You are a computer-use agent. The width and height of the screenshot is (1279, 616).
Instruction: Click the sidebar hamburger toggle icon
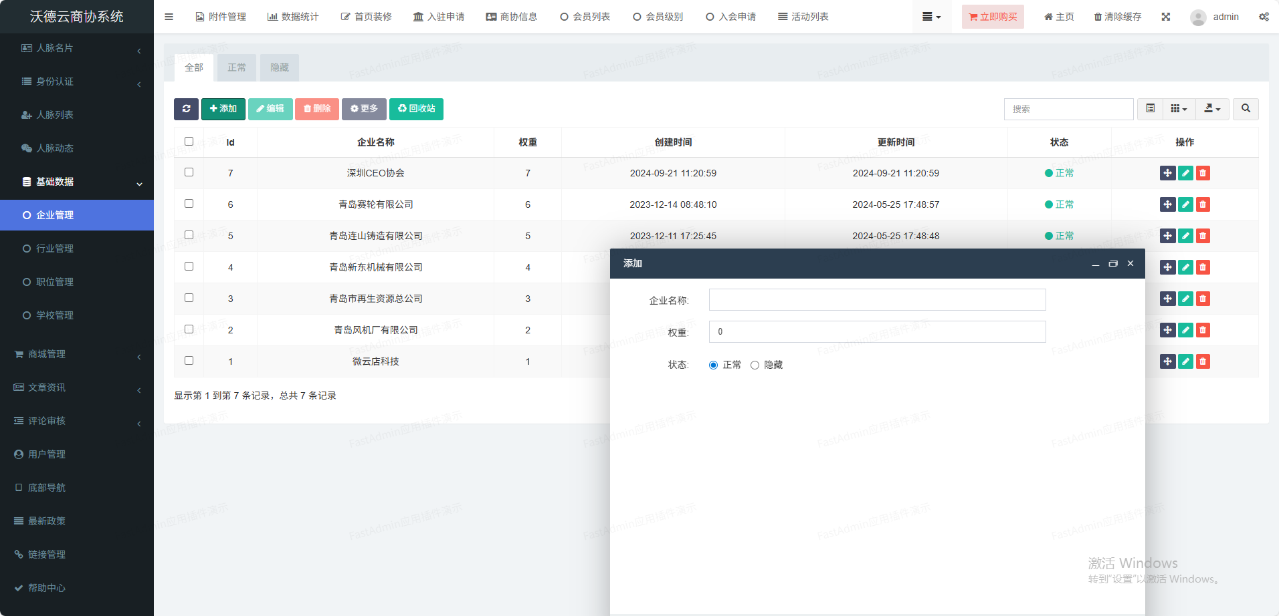click(x=169, y=17)
